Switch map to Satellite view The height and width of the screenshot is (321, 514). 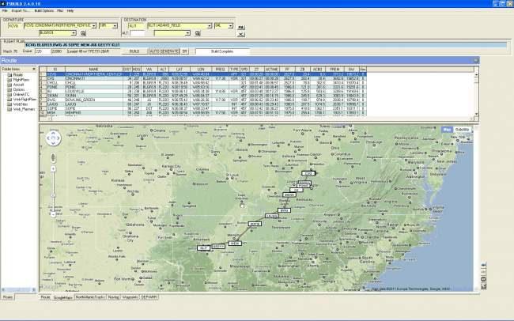(x=462, y=130)
